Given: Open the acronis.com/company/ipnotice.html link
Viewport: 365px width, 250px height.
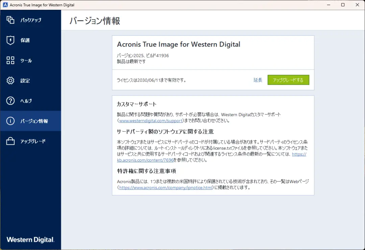Looking at the screenshot, I should coord(166,188).
